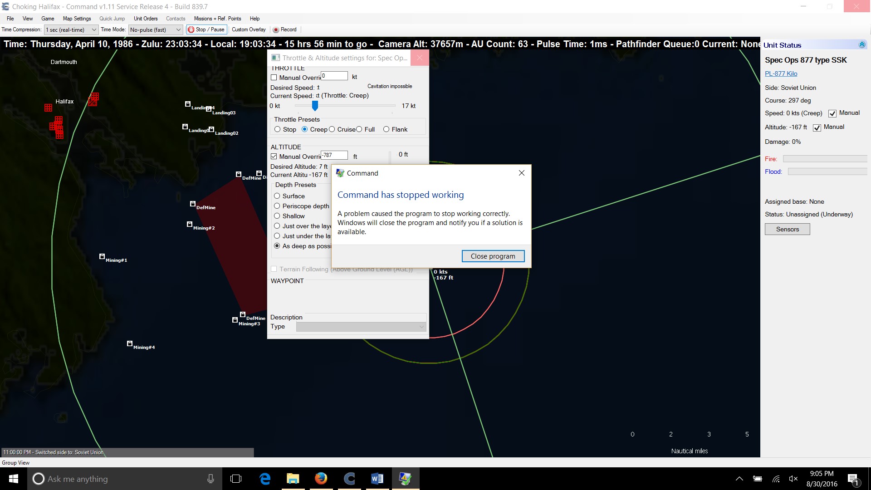Select the Flank throttle preset

pyautogui.click(x=387, y=129)
